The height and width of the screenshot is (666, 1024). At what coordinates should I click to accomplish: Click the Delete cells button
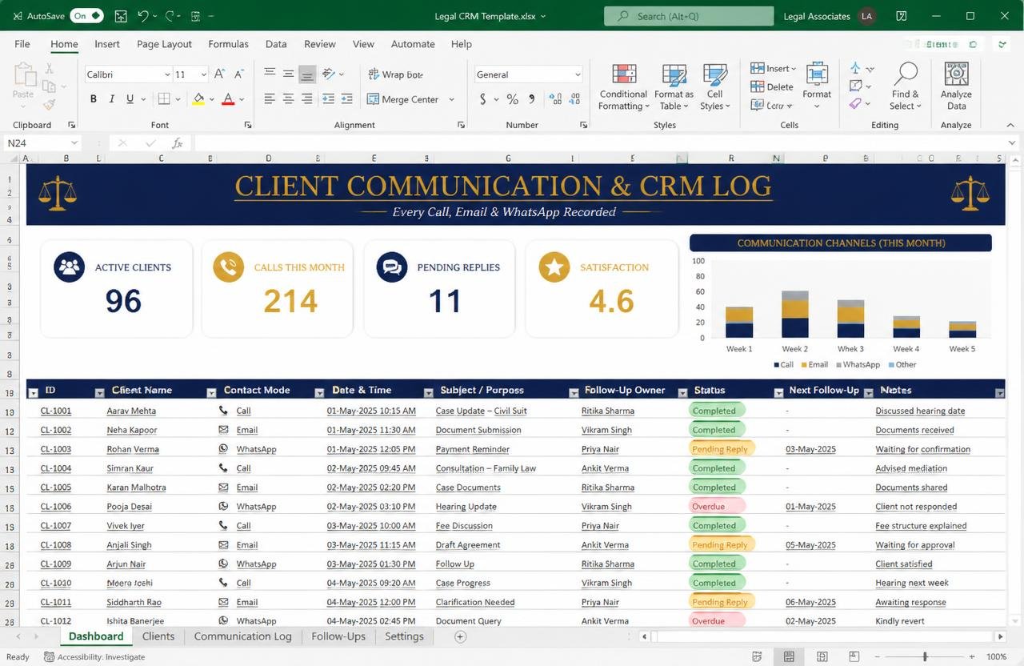pos(772,86)
